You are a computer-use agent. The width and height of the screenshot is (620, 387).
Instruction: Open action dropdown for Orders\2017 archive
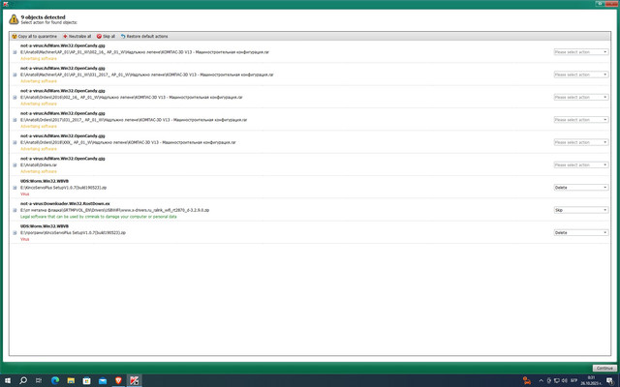pos(581,120)
